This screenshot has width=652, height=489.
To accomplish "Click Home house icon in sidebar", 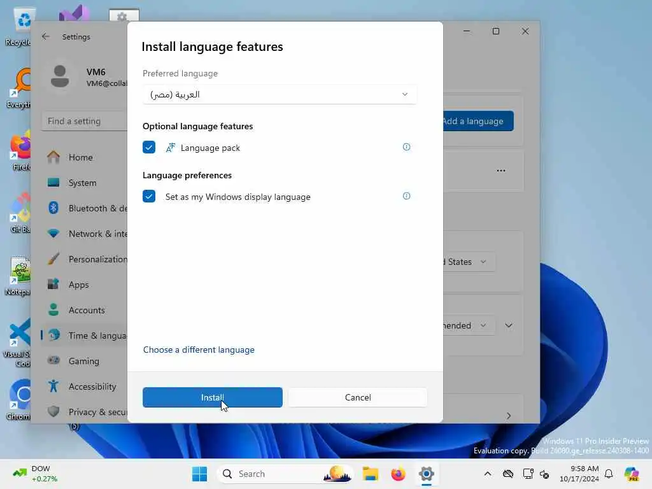I will tap(53, 157).
